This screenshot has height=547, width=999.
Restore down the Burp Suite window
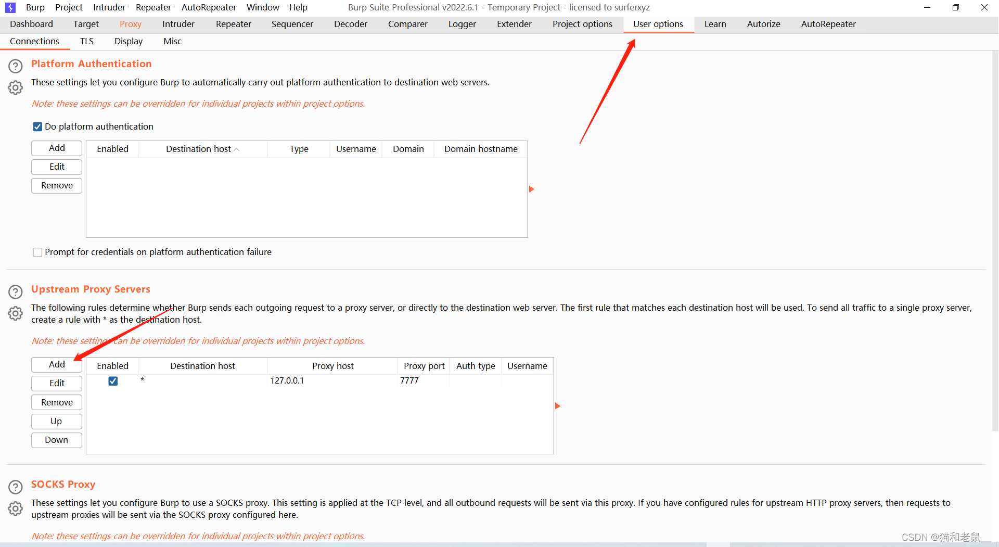click(x=955, y=7)
